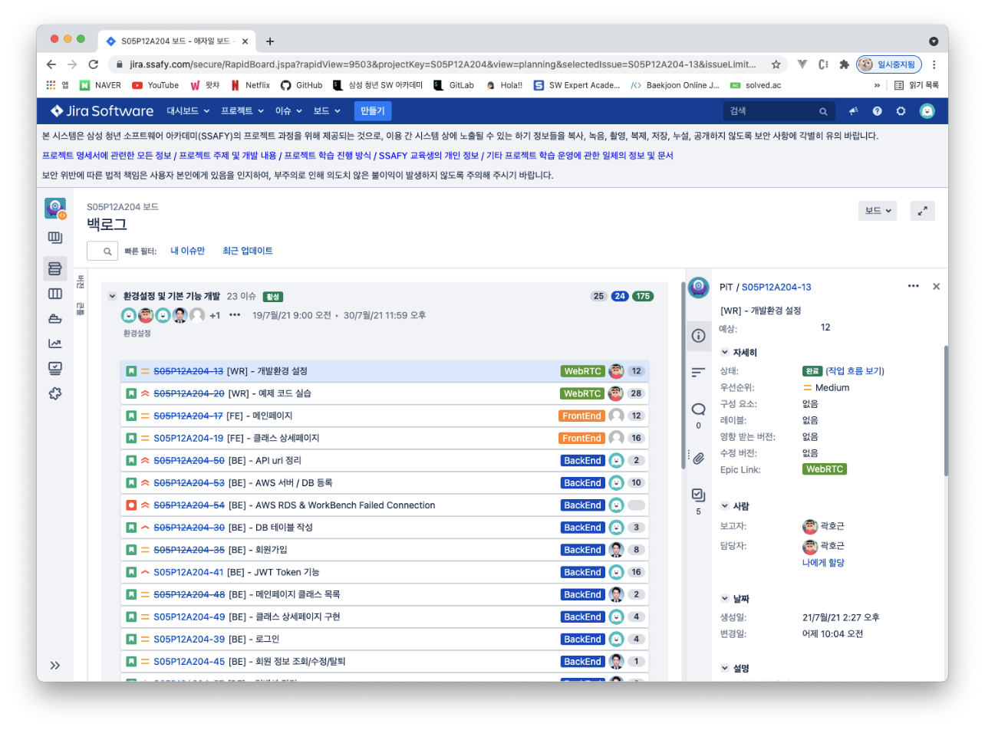This screenshot has width=985, height=730.
Task: Reload the browser page
Action: pos(93,64)
